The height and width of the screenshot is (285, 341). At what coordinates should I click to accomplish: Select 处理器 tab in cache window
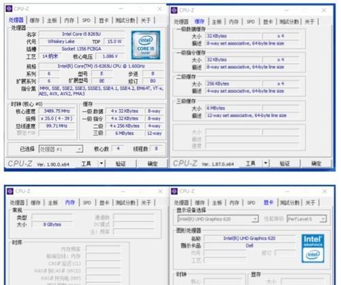[x=181, y=22]
